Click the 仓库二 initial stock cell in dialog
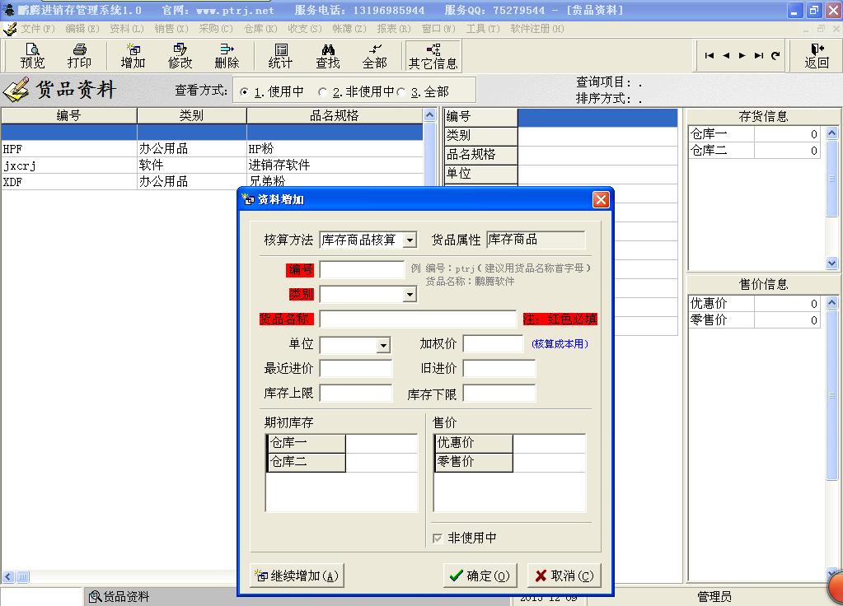Screen dimensions: 843x606 [x=382, y=462]
